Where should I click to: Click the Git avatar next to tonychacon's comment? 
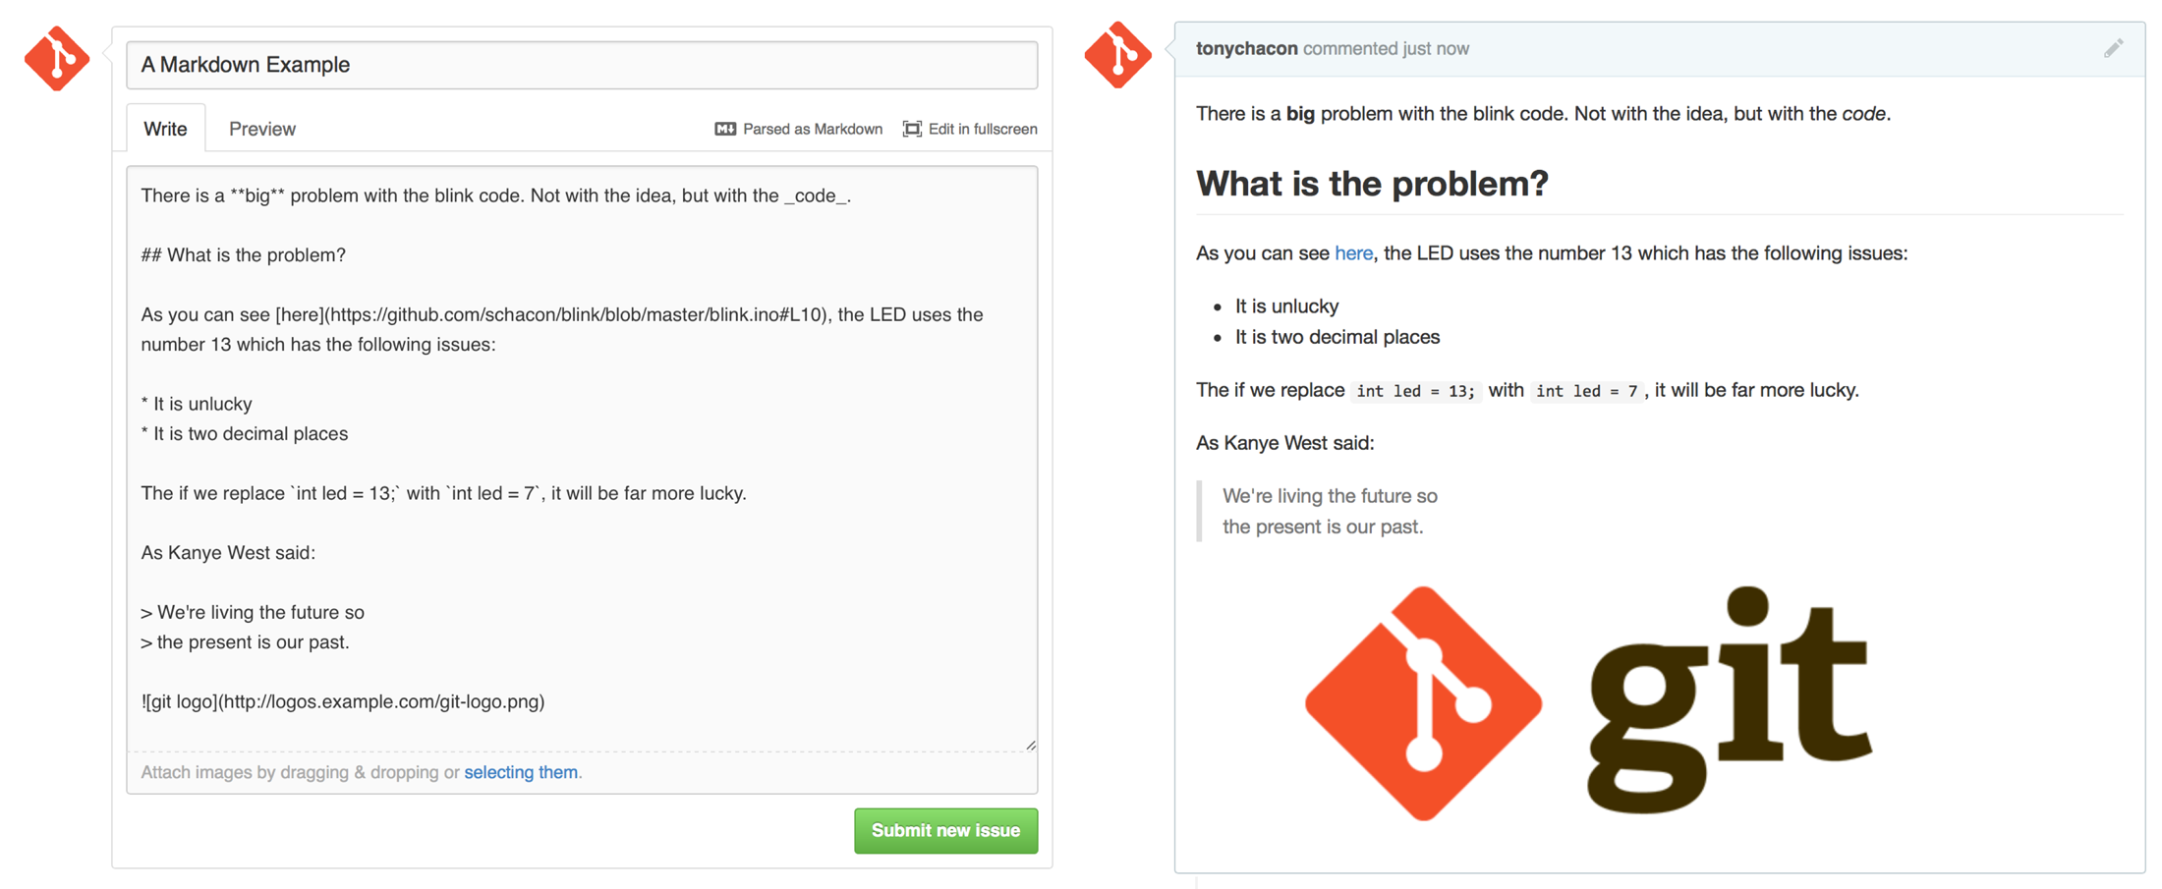click(1117, 55)
